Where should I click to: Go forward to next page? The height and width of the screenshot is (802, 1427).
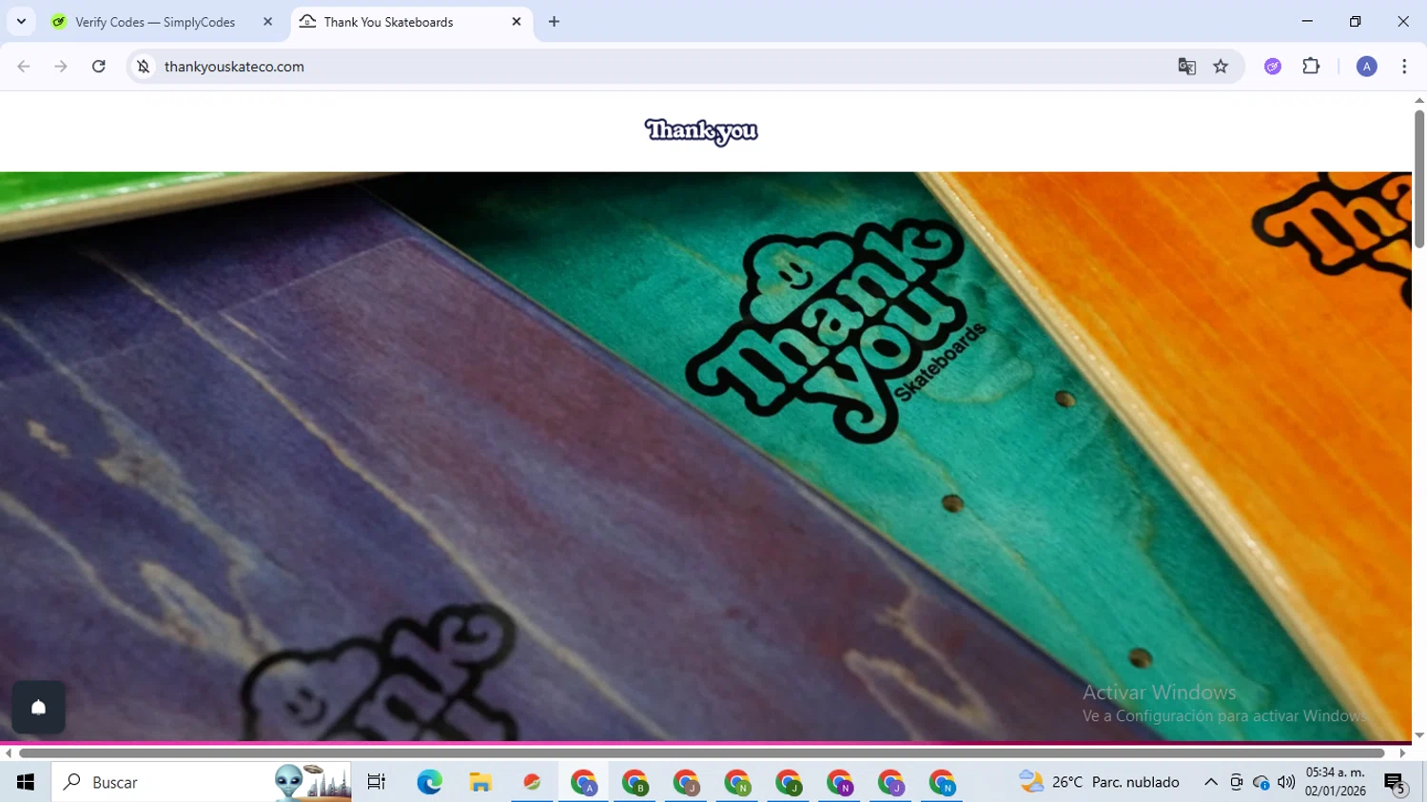pyautogui.click(x=61, y=67)
